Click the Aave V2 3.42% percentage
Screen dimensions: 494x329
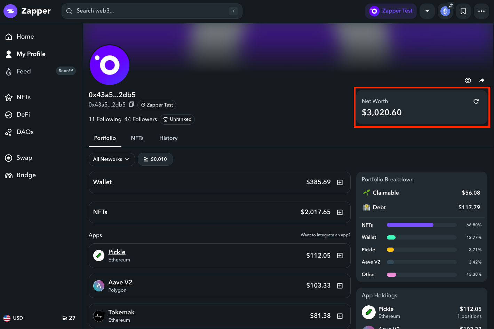[x=475, y=262]
